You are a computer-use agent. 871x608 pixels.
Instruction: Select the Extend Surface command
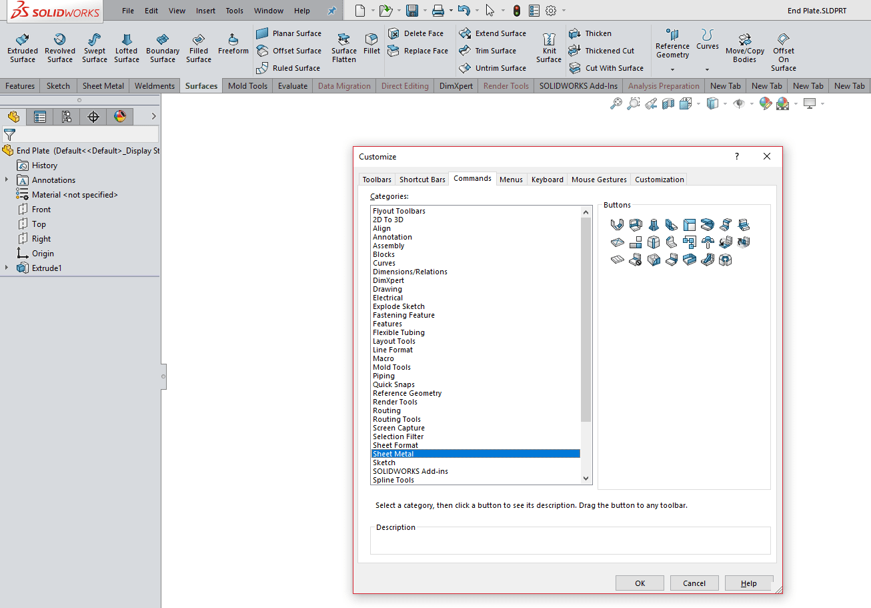click(x=493, y=33)
